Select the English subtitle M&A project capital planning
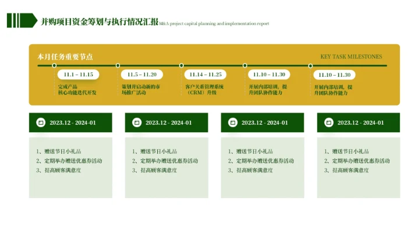Viewport: 419px width, 236px height. pyautogui.click(x=214, y=23)
